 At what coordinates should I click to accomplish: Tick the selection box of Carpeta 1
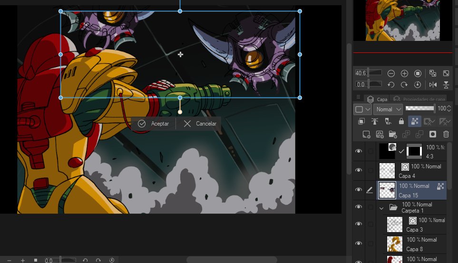(x=370, y=207)
